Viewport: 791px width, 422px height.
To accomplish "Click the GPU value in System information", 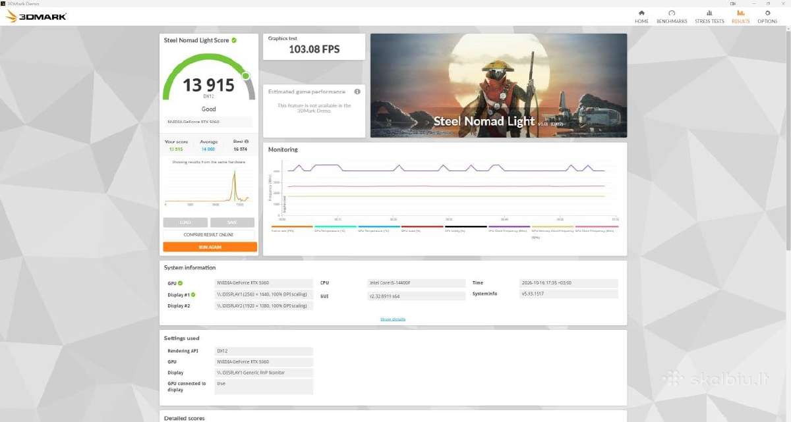I will (x=264, y=283).
